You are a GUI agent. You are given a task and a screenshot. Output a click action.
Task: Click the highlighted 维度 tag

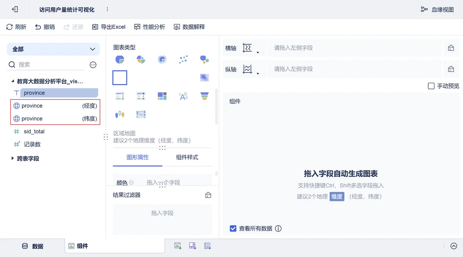337,197
